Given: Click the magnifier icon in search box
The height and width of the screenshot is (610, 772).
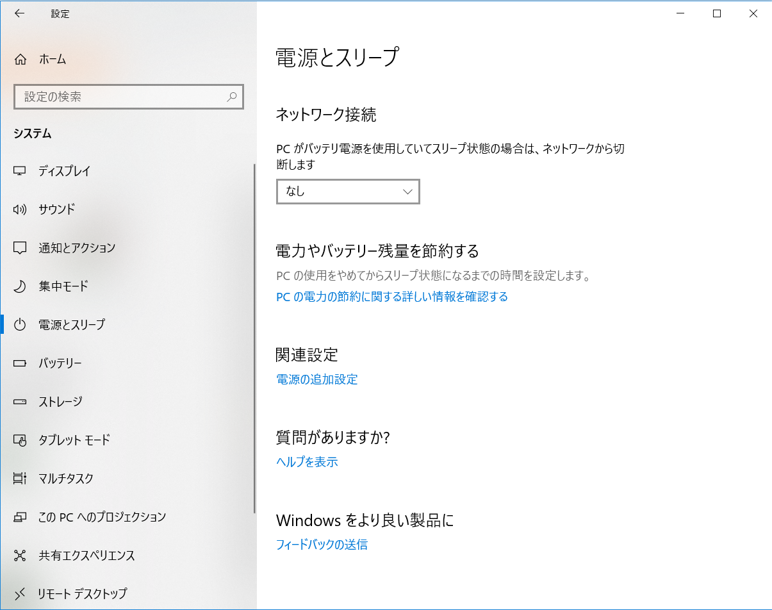Looking at the screenshot, I should click(x=232, y=97).
